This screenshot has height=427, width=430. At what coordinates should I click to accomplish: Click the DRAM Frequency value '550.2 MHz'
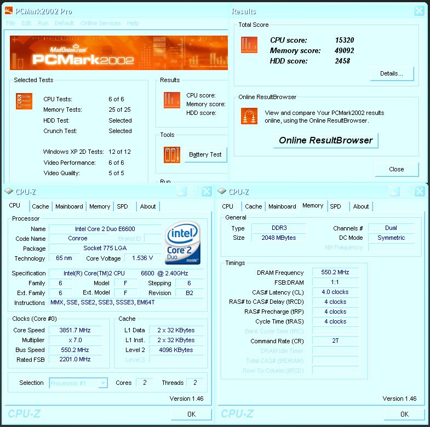click(x=335, y=273)
